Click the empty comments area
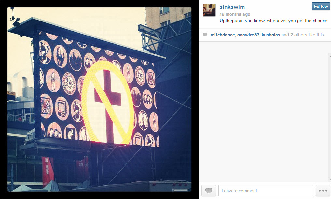 263,111
